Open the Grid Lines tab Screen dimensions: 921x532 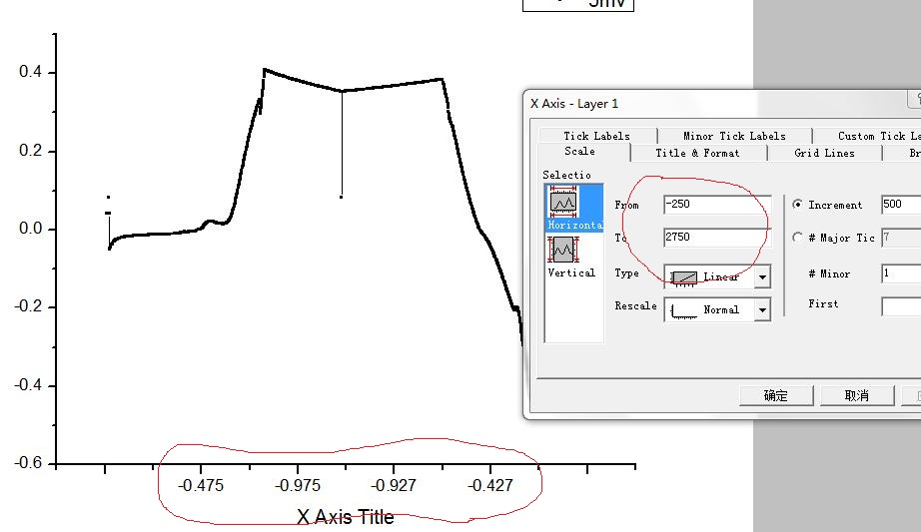824,153
